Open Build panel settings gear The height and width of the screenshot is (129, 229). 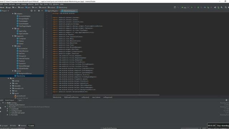click(x=226, y=100)
